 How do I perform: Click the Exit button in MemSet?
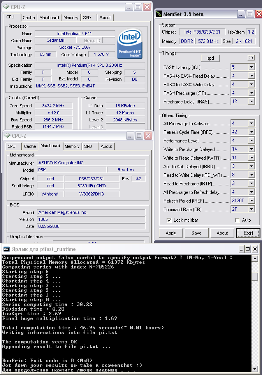(248, 233)
